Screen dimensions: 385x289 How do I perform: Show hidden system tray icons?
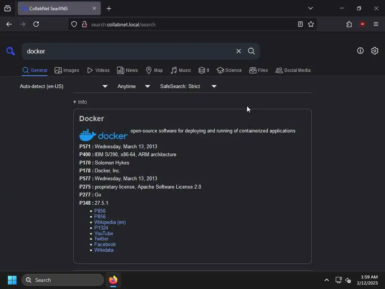327,280
